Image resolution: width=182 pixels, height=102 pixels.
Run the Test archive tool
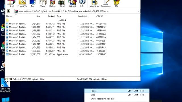(33, 4)
